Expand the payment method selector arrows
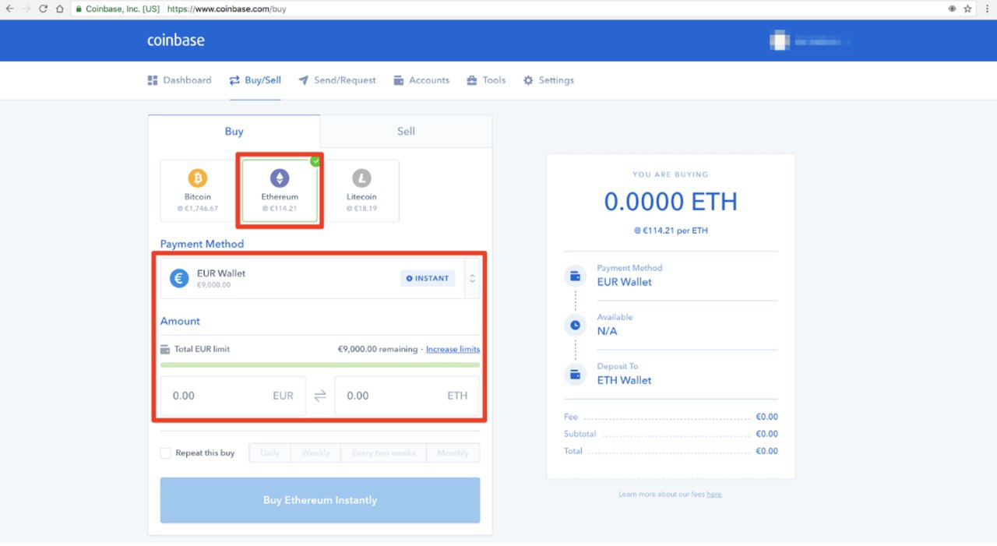Viewport: 997px width, 546px height. 472,278
